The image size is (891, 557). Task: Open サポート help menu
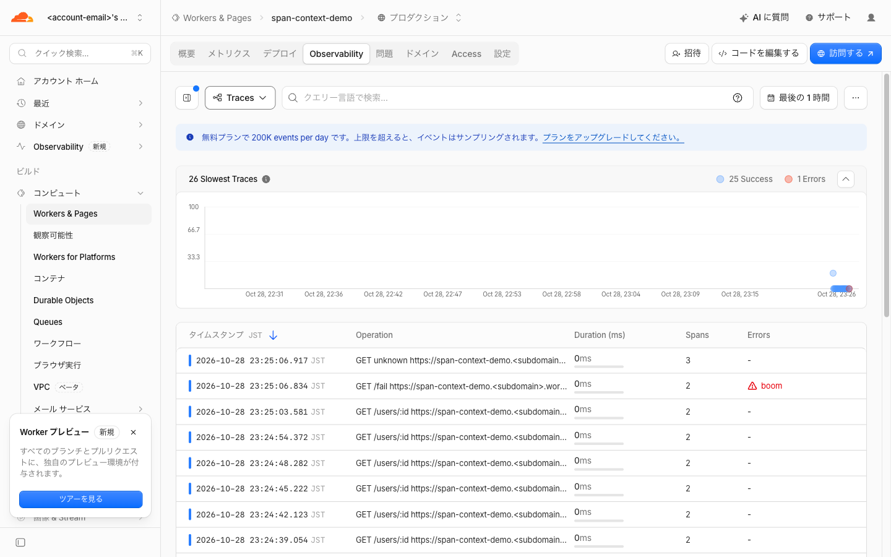coord(828,18)
